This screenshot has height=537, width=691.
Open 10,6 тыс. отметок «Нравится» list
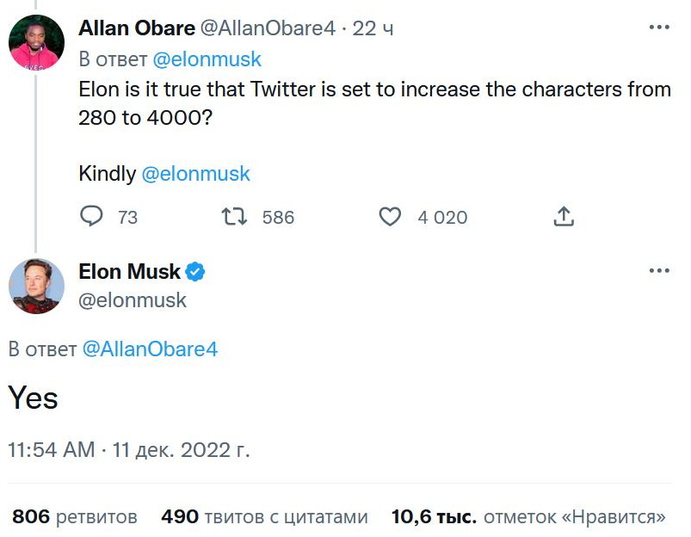[528, 517]
